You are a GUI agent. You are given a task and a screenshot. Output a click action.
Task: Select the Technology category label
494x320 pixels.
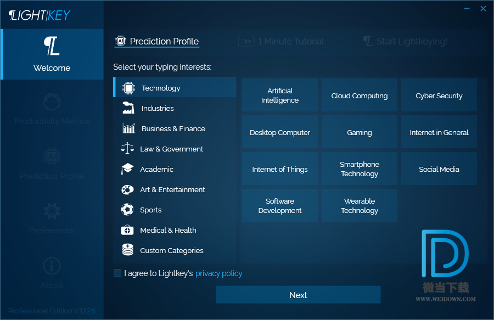click(161, 88)
